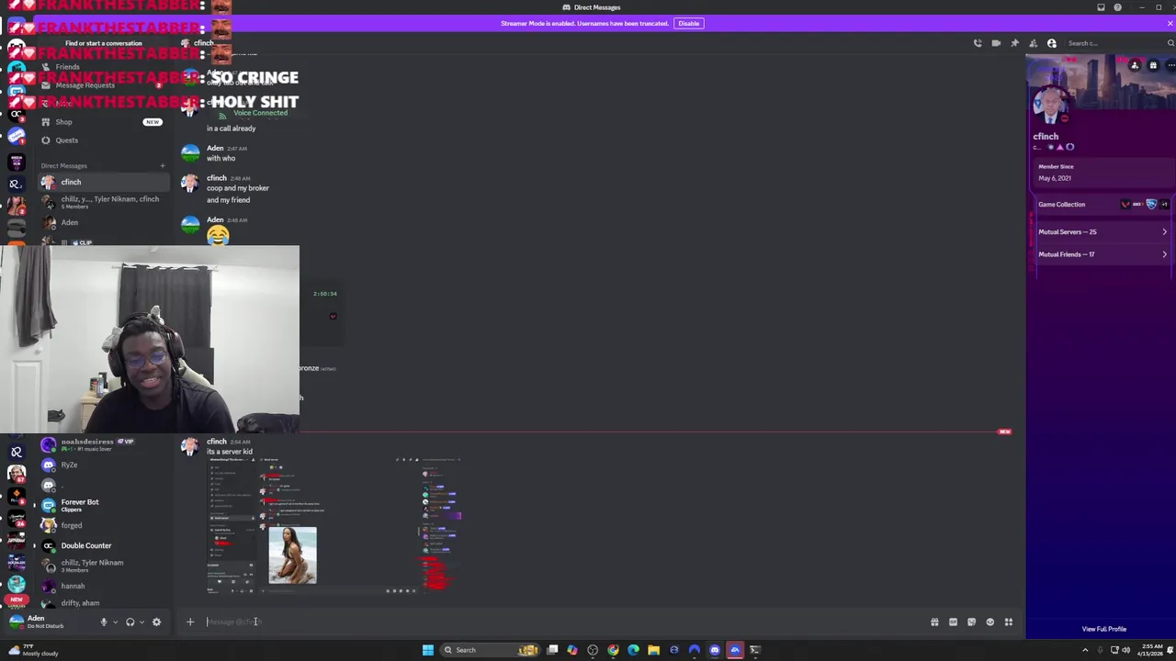Screen dimensions: 1176x661
Task: Open Google Chrome from taskbar
Action: click(613, 650)
